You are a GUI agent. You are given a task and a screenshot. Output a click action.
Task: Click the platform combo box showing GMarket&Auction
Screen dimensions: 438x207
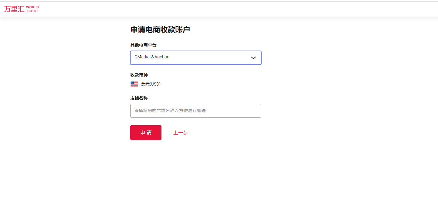tap(195, 58)
